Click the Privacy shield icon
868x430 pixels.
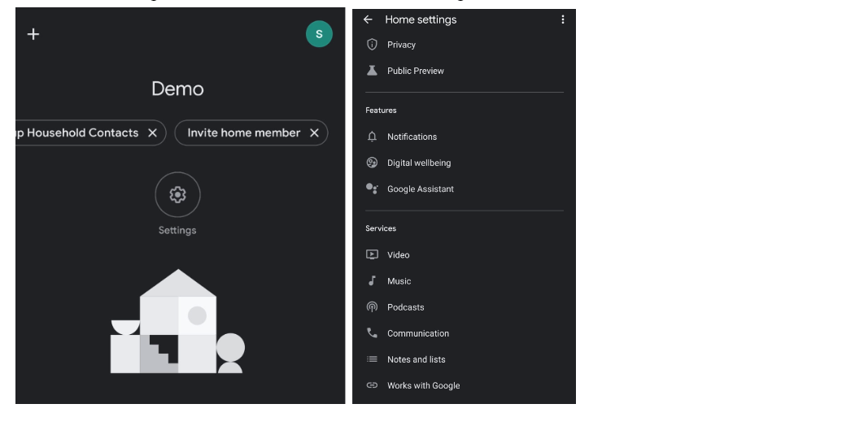pyautogui.click(x=372, y=44)
